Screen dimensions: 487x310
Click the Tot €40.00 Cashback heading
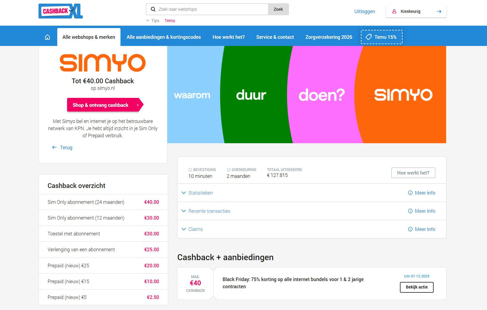click(x=103, y=81)
